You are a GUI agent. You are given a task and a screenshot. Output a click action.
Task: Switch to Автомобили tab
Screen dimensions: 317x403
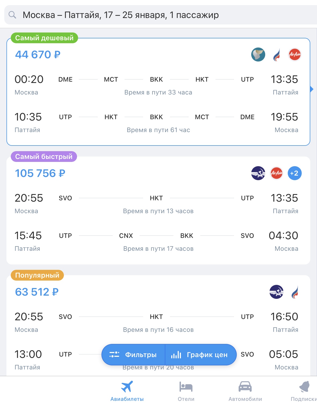245,391
